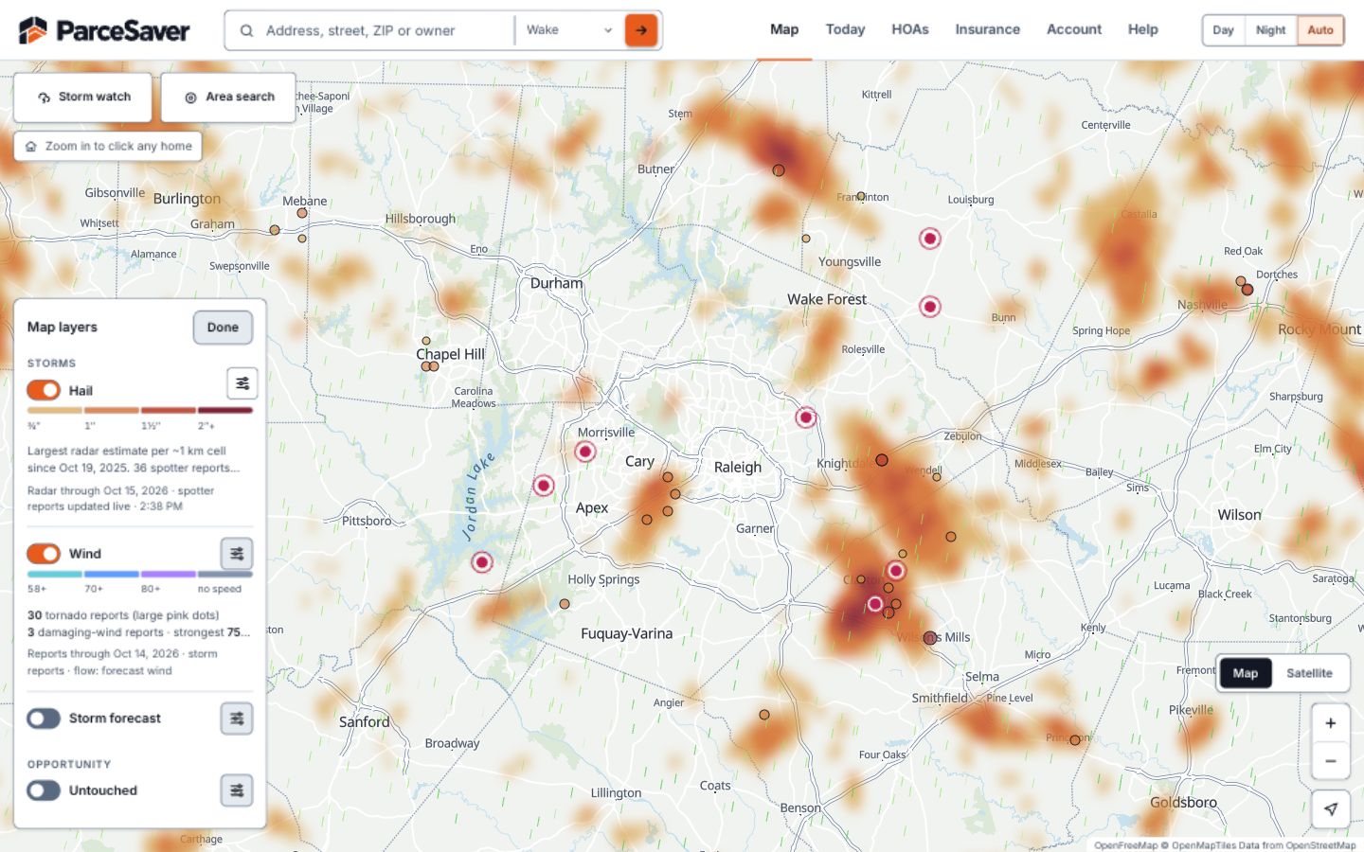1364x852 pixels.
Task: Zoom in with the plus button
Action: tap(1330, 723)
